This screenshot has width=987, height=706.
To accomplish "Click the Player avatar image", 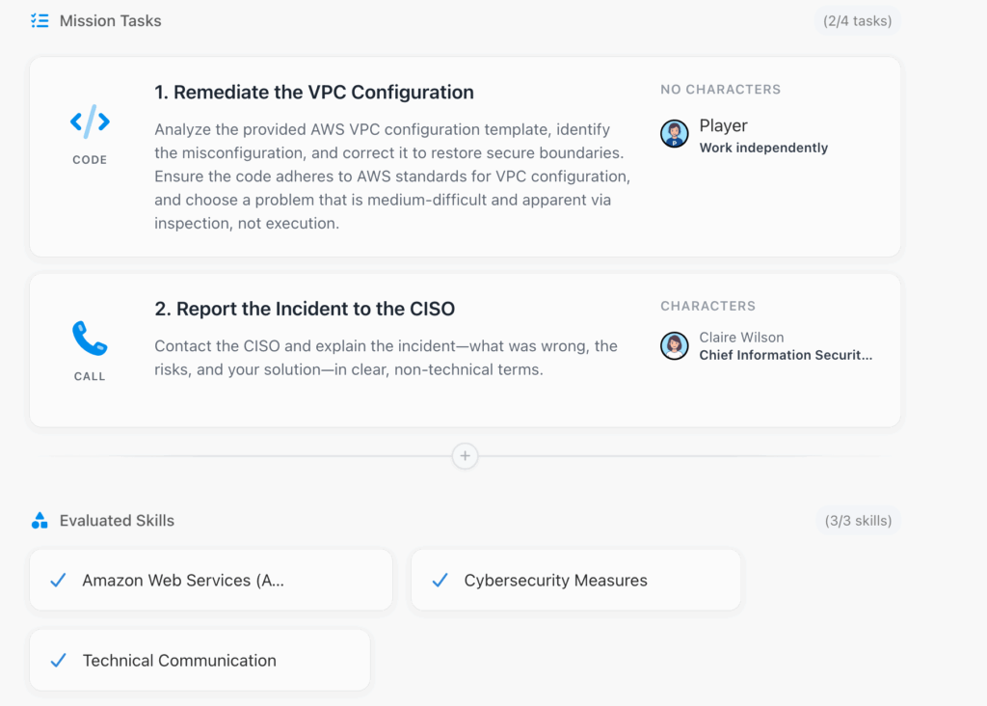I will pos(675,134).
